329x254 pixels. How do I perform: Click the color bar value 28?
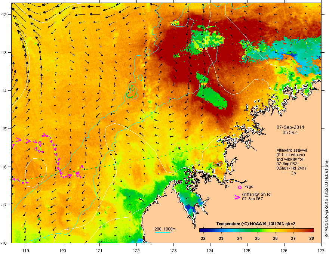click(x=311, y=238)
